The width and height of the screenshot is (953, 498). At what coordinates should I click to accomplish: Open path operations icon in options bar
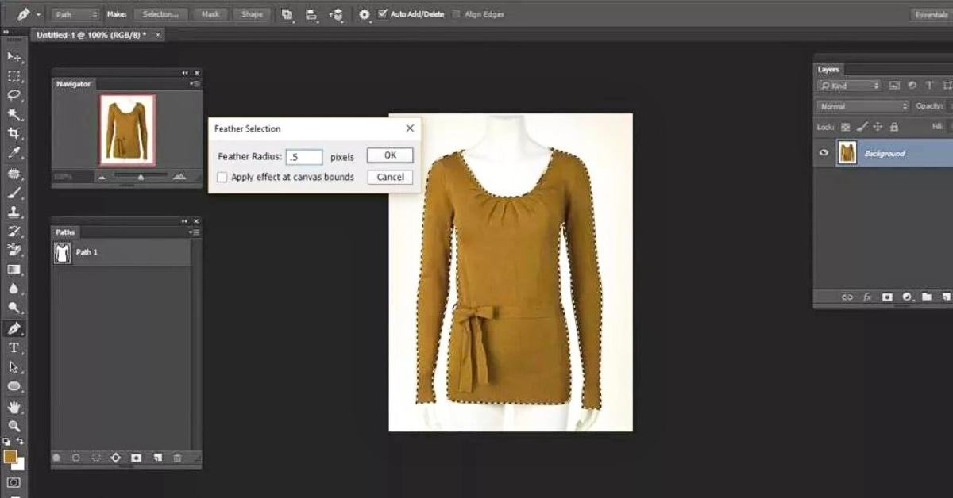pos(287,14)
